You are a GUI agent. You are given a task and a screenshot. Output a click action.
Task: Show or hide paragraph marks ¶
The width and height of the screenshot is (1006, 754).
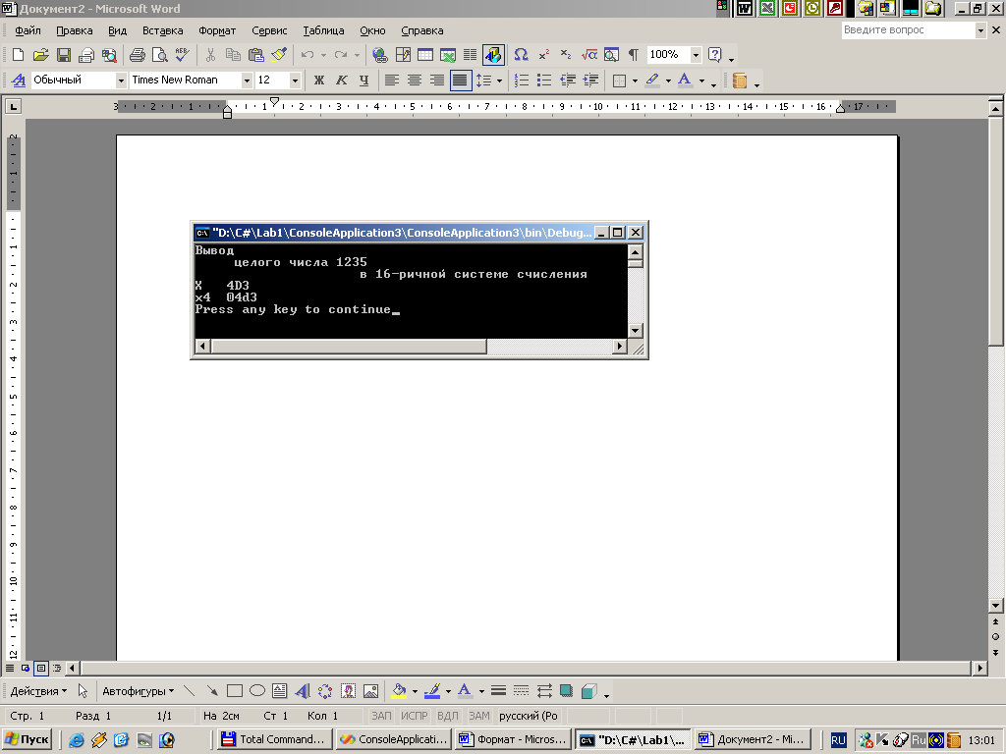coord(634,55)
